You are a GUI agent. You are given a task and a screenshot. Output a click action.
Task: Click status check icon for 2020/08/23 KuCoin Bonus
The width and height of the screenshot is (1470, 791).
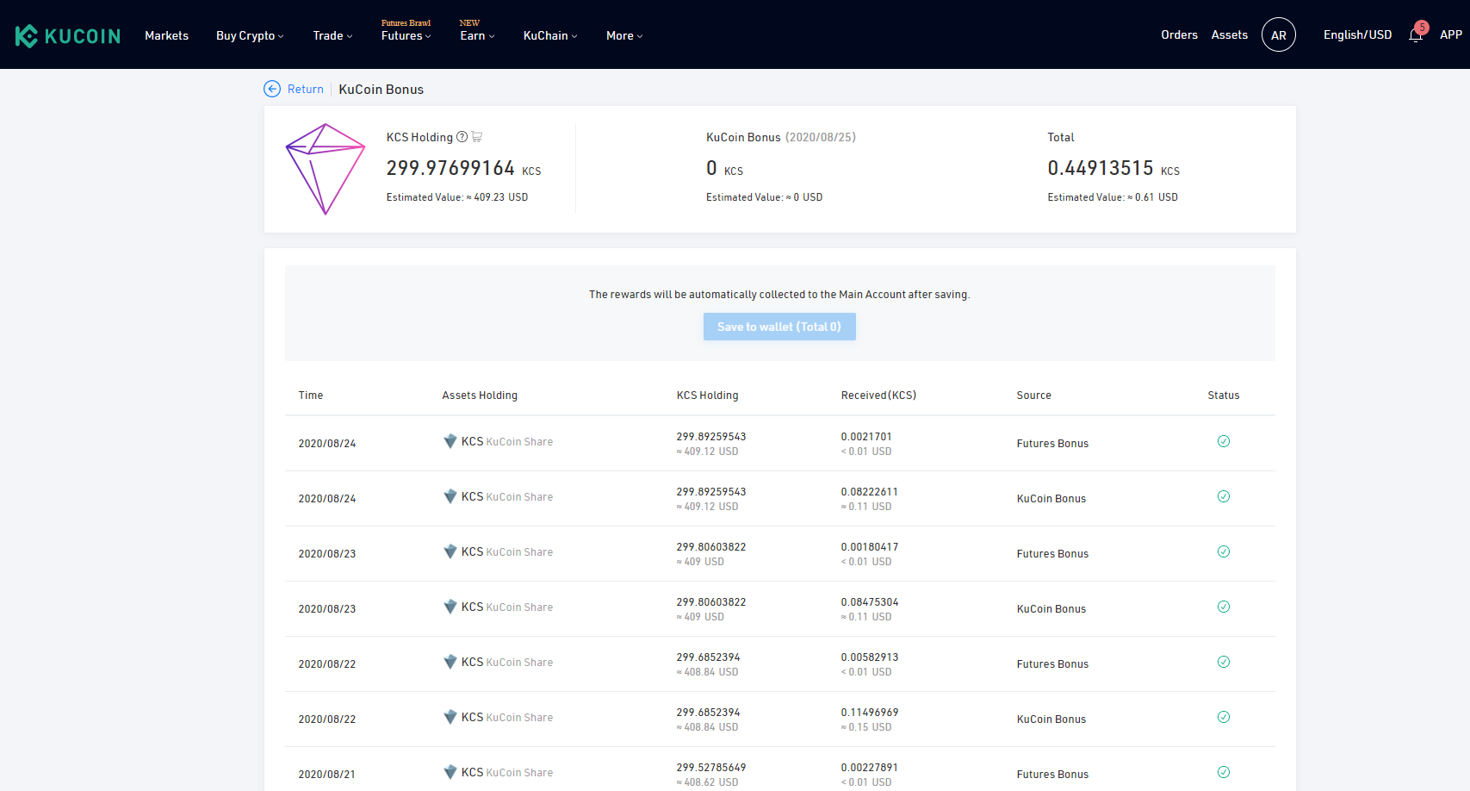click(x=1223, y=607)
